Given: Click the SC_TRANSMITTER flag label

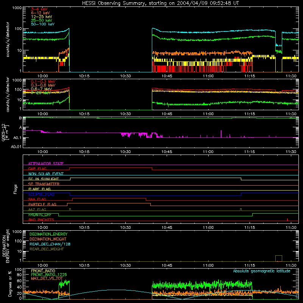Looking at the screenshot, I should pyautogui.click(x=44, y=184).
